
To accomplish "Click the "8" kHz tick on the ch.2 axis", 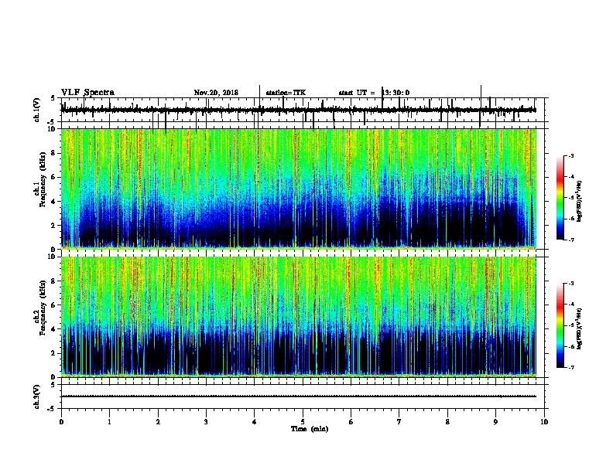I will (x=53, y=281).
